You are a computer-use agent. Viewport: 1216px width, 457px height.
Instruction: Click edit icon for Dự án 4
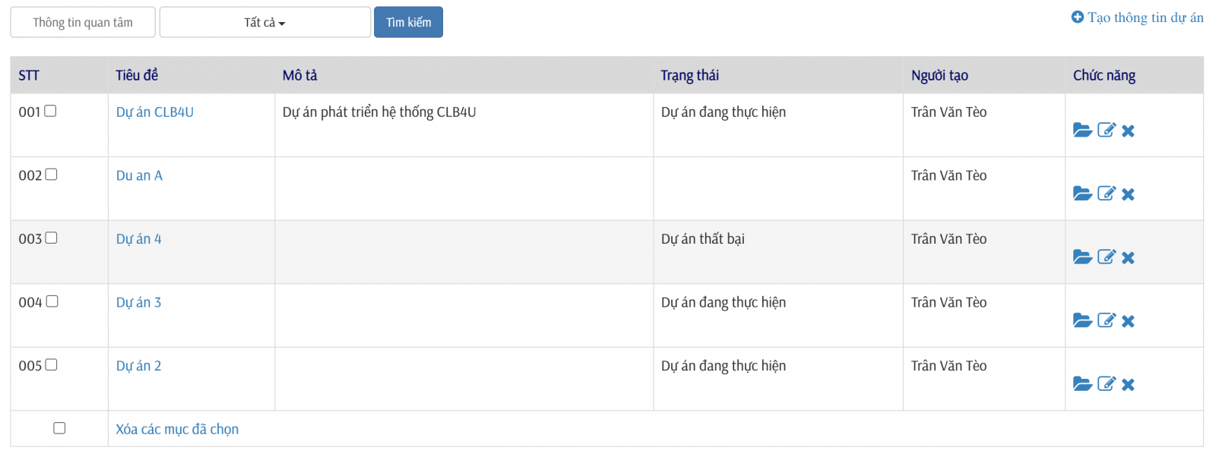(x=1107, y=257)
